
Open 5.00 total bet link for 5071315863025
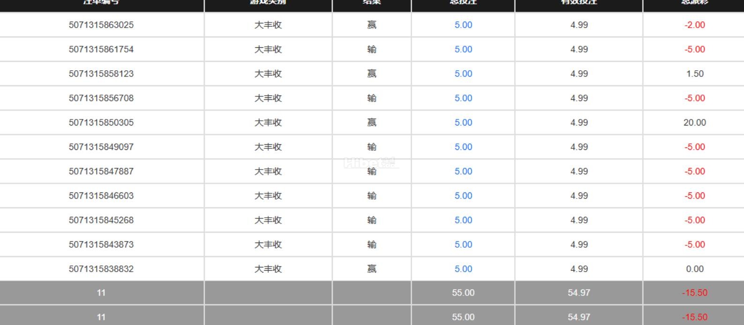[x=463, y=25]
